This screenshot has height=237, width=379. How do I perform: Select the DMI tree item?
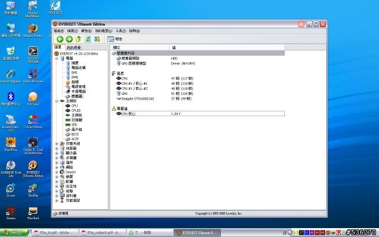tap(74, 72)
